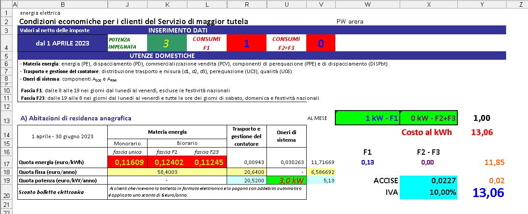Click title 'Condizioni economiche per i clienti'
Image resolution: width=528 pixels, height=214 pixels.
tap(134, 21)
